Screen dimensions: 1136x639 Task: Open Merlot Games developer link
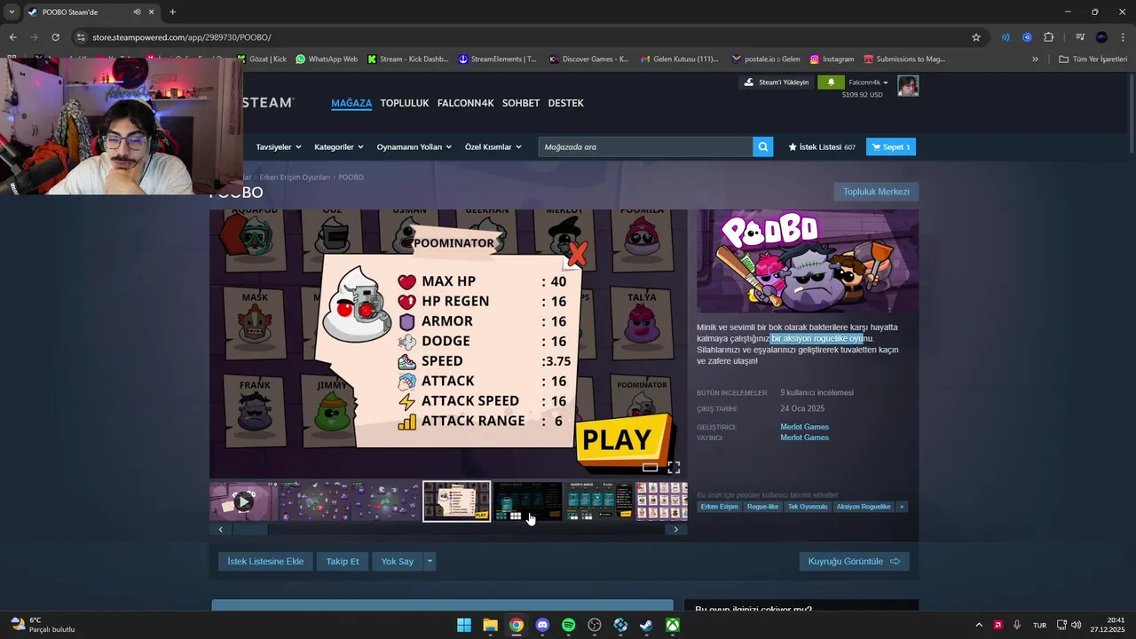point(804,427)
